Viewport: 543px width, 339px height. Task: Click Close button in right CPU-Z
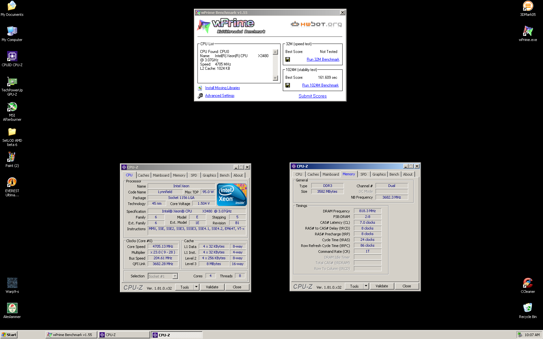pos(407,286)
